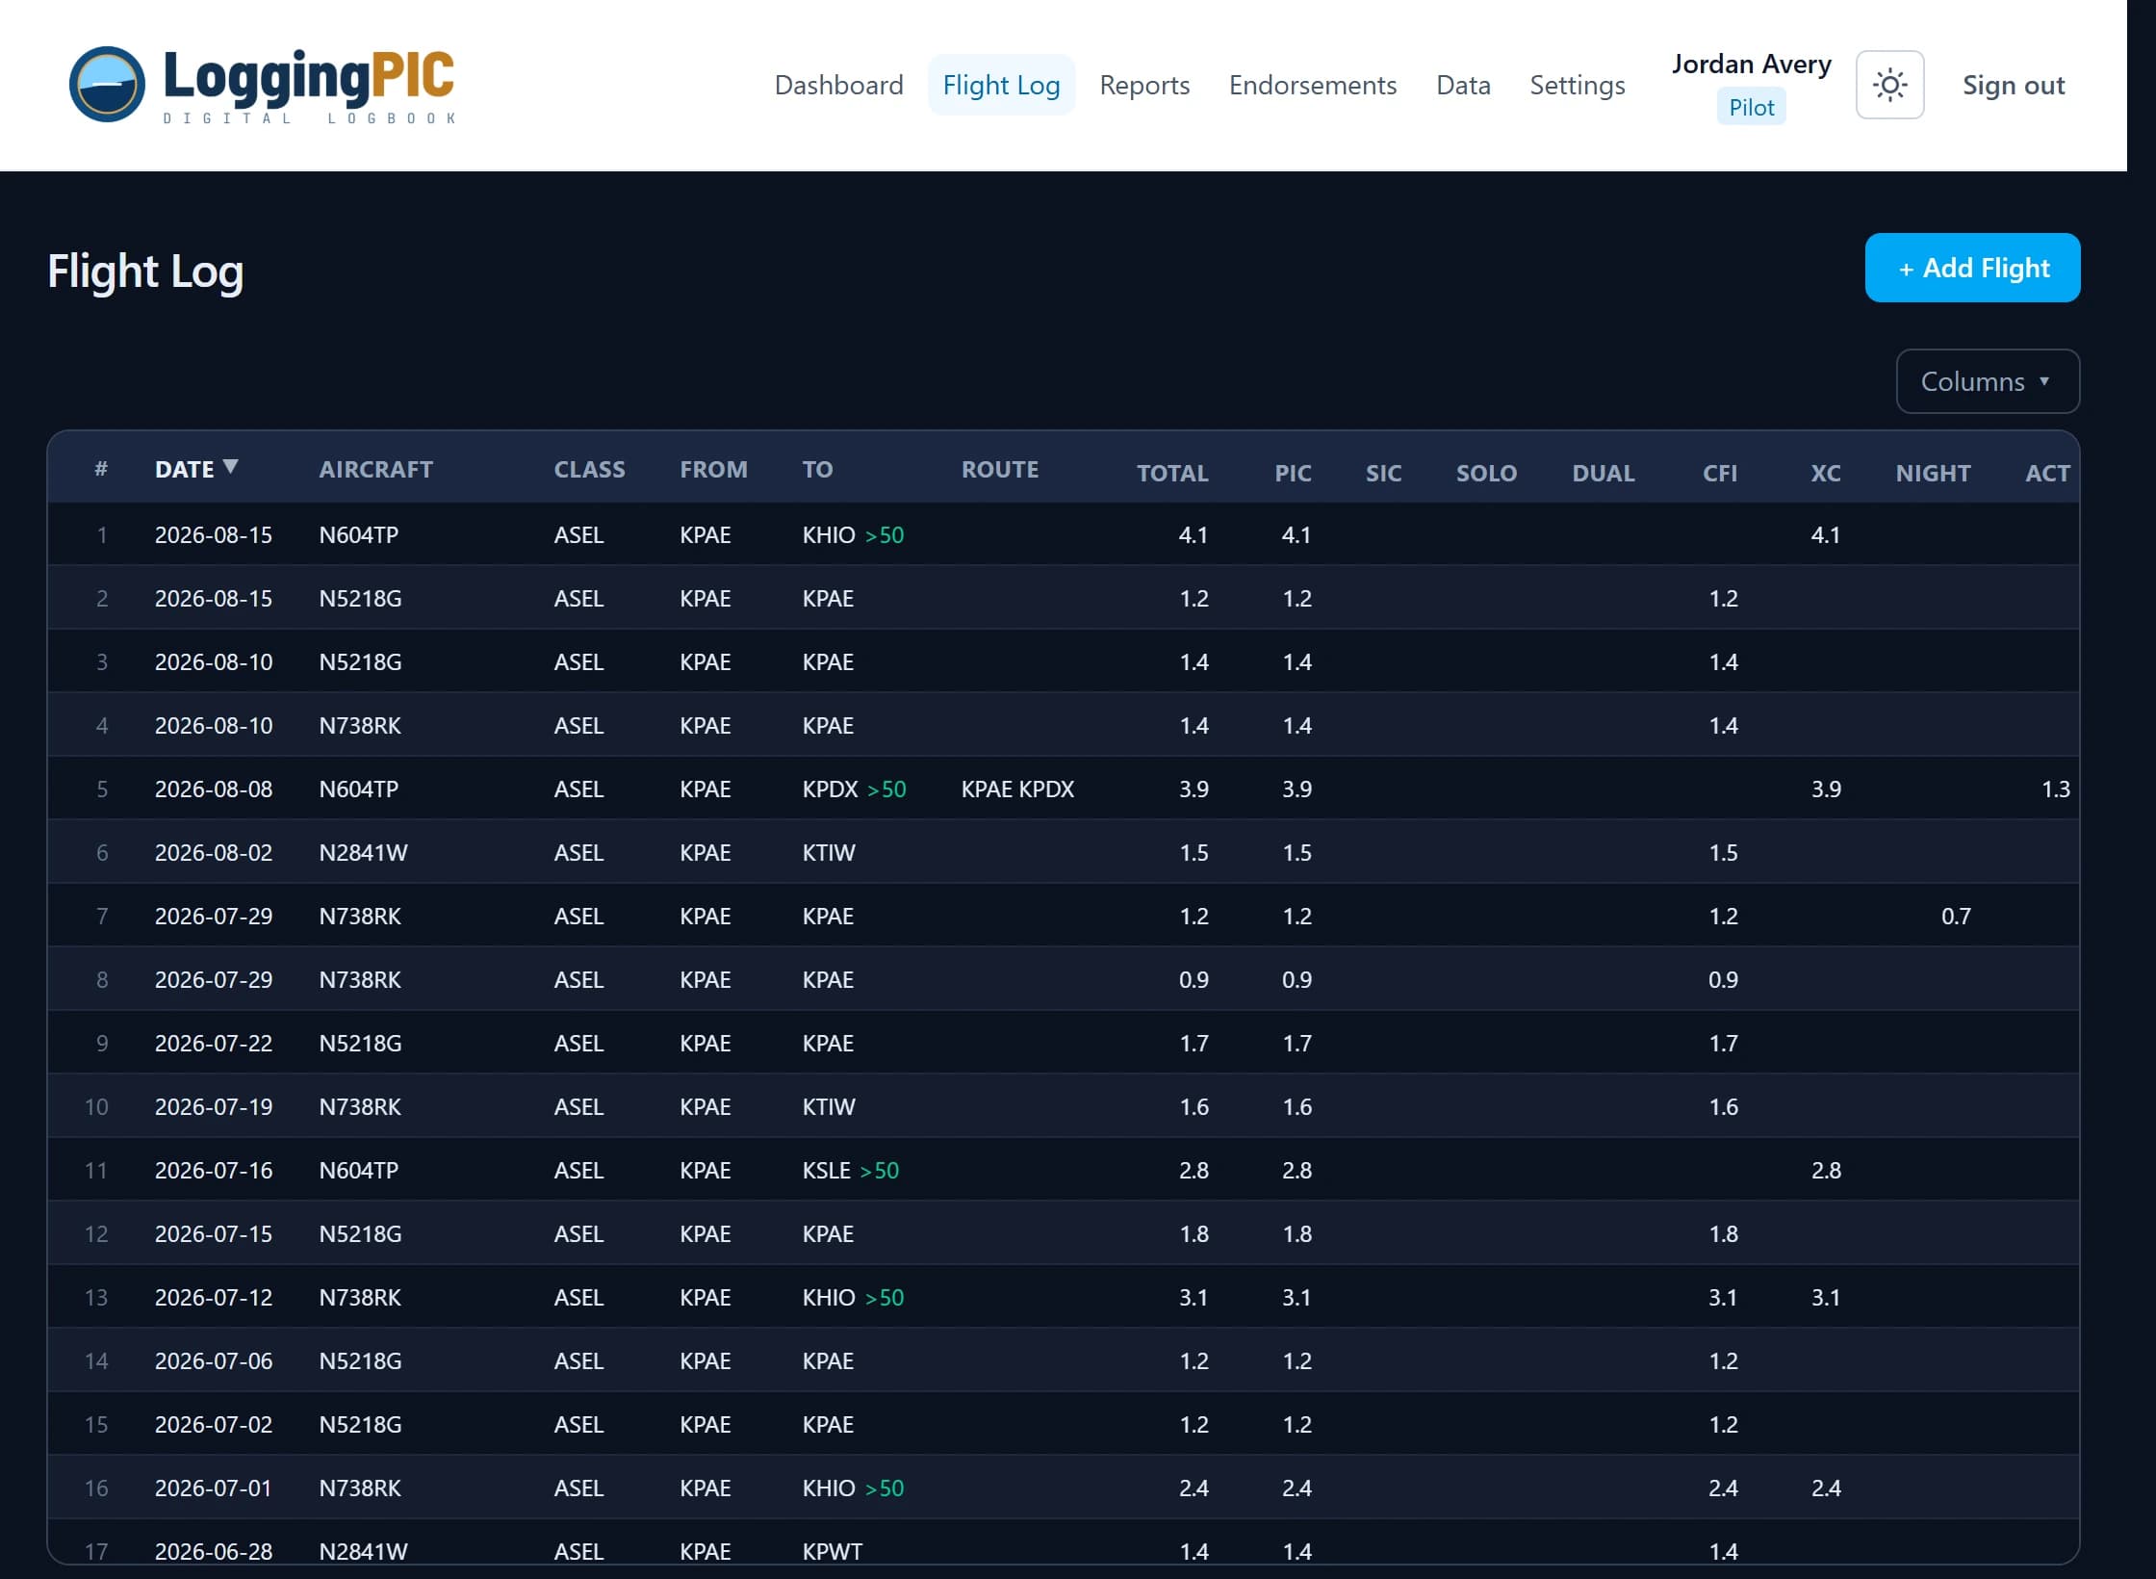2156x1579 pixels.
Task: Click the CLASS column header
Action: (x=589, y=469)
